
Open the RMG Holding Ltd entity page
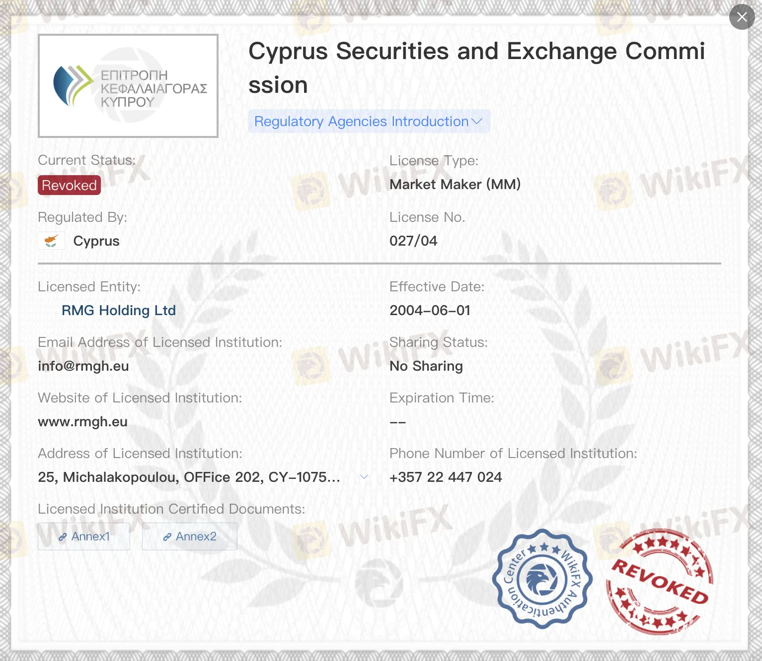coord(118,310)
